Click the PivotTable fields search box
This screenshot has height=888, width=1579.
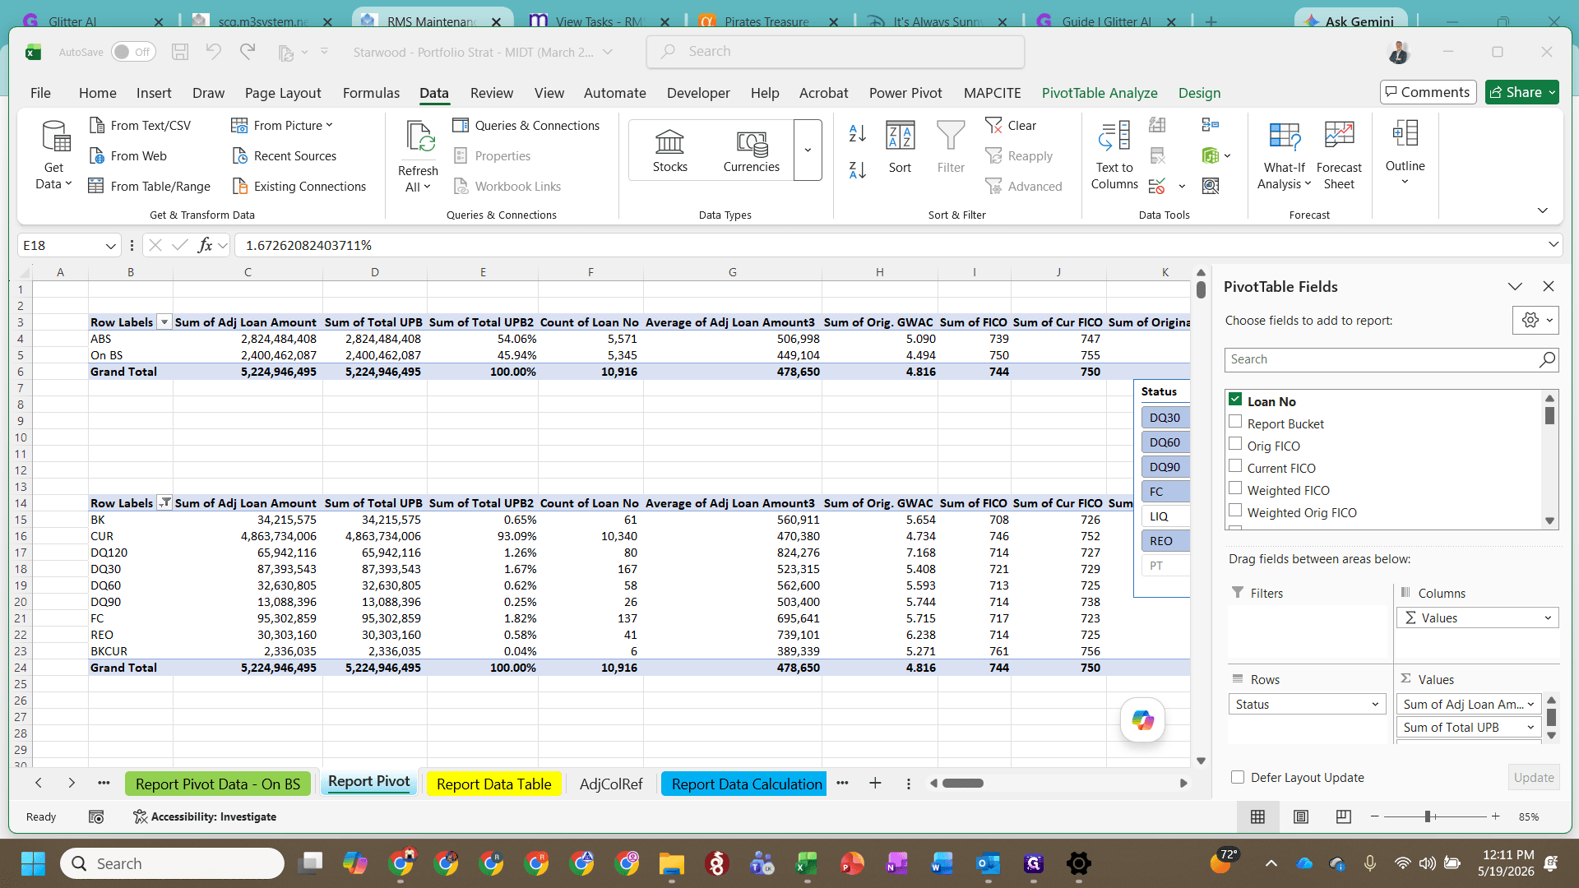[1391, 359]
